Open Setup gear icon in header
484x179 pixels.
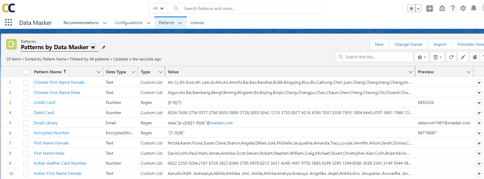(x=463, y=8)
